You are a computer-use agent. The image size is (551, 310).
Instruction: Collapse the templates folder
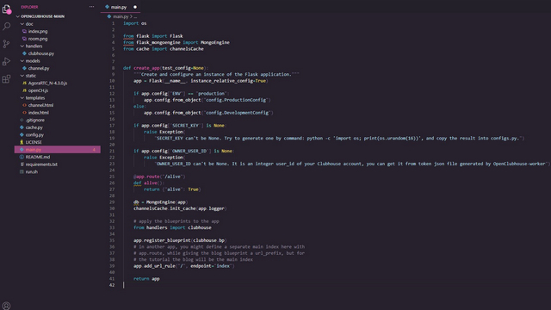pos(35,97)
